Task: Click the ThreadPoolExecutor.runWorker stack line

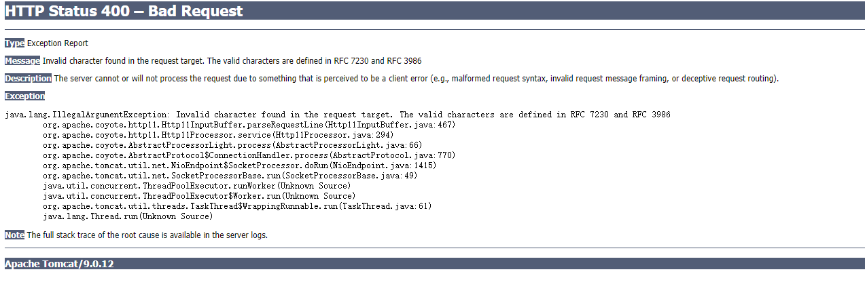Action: coord(196,186)
